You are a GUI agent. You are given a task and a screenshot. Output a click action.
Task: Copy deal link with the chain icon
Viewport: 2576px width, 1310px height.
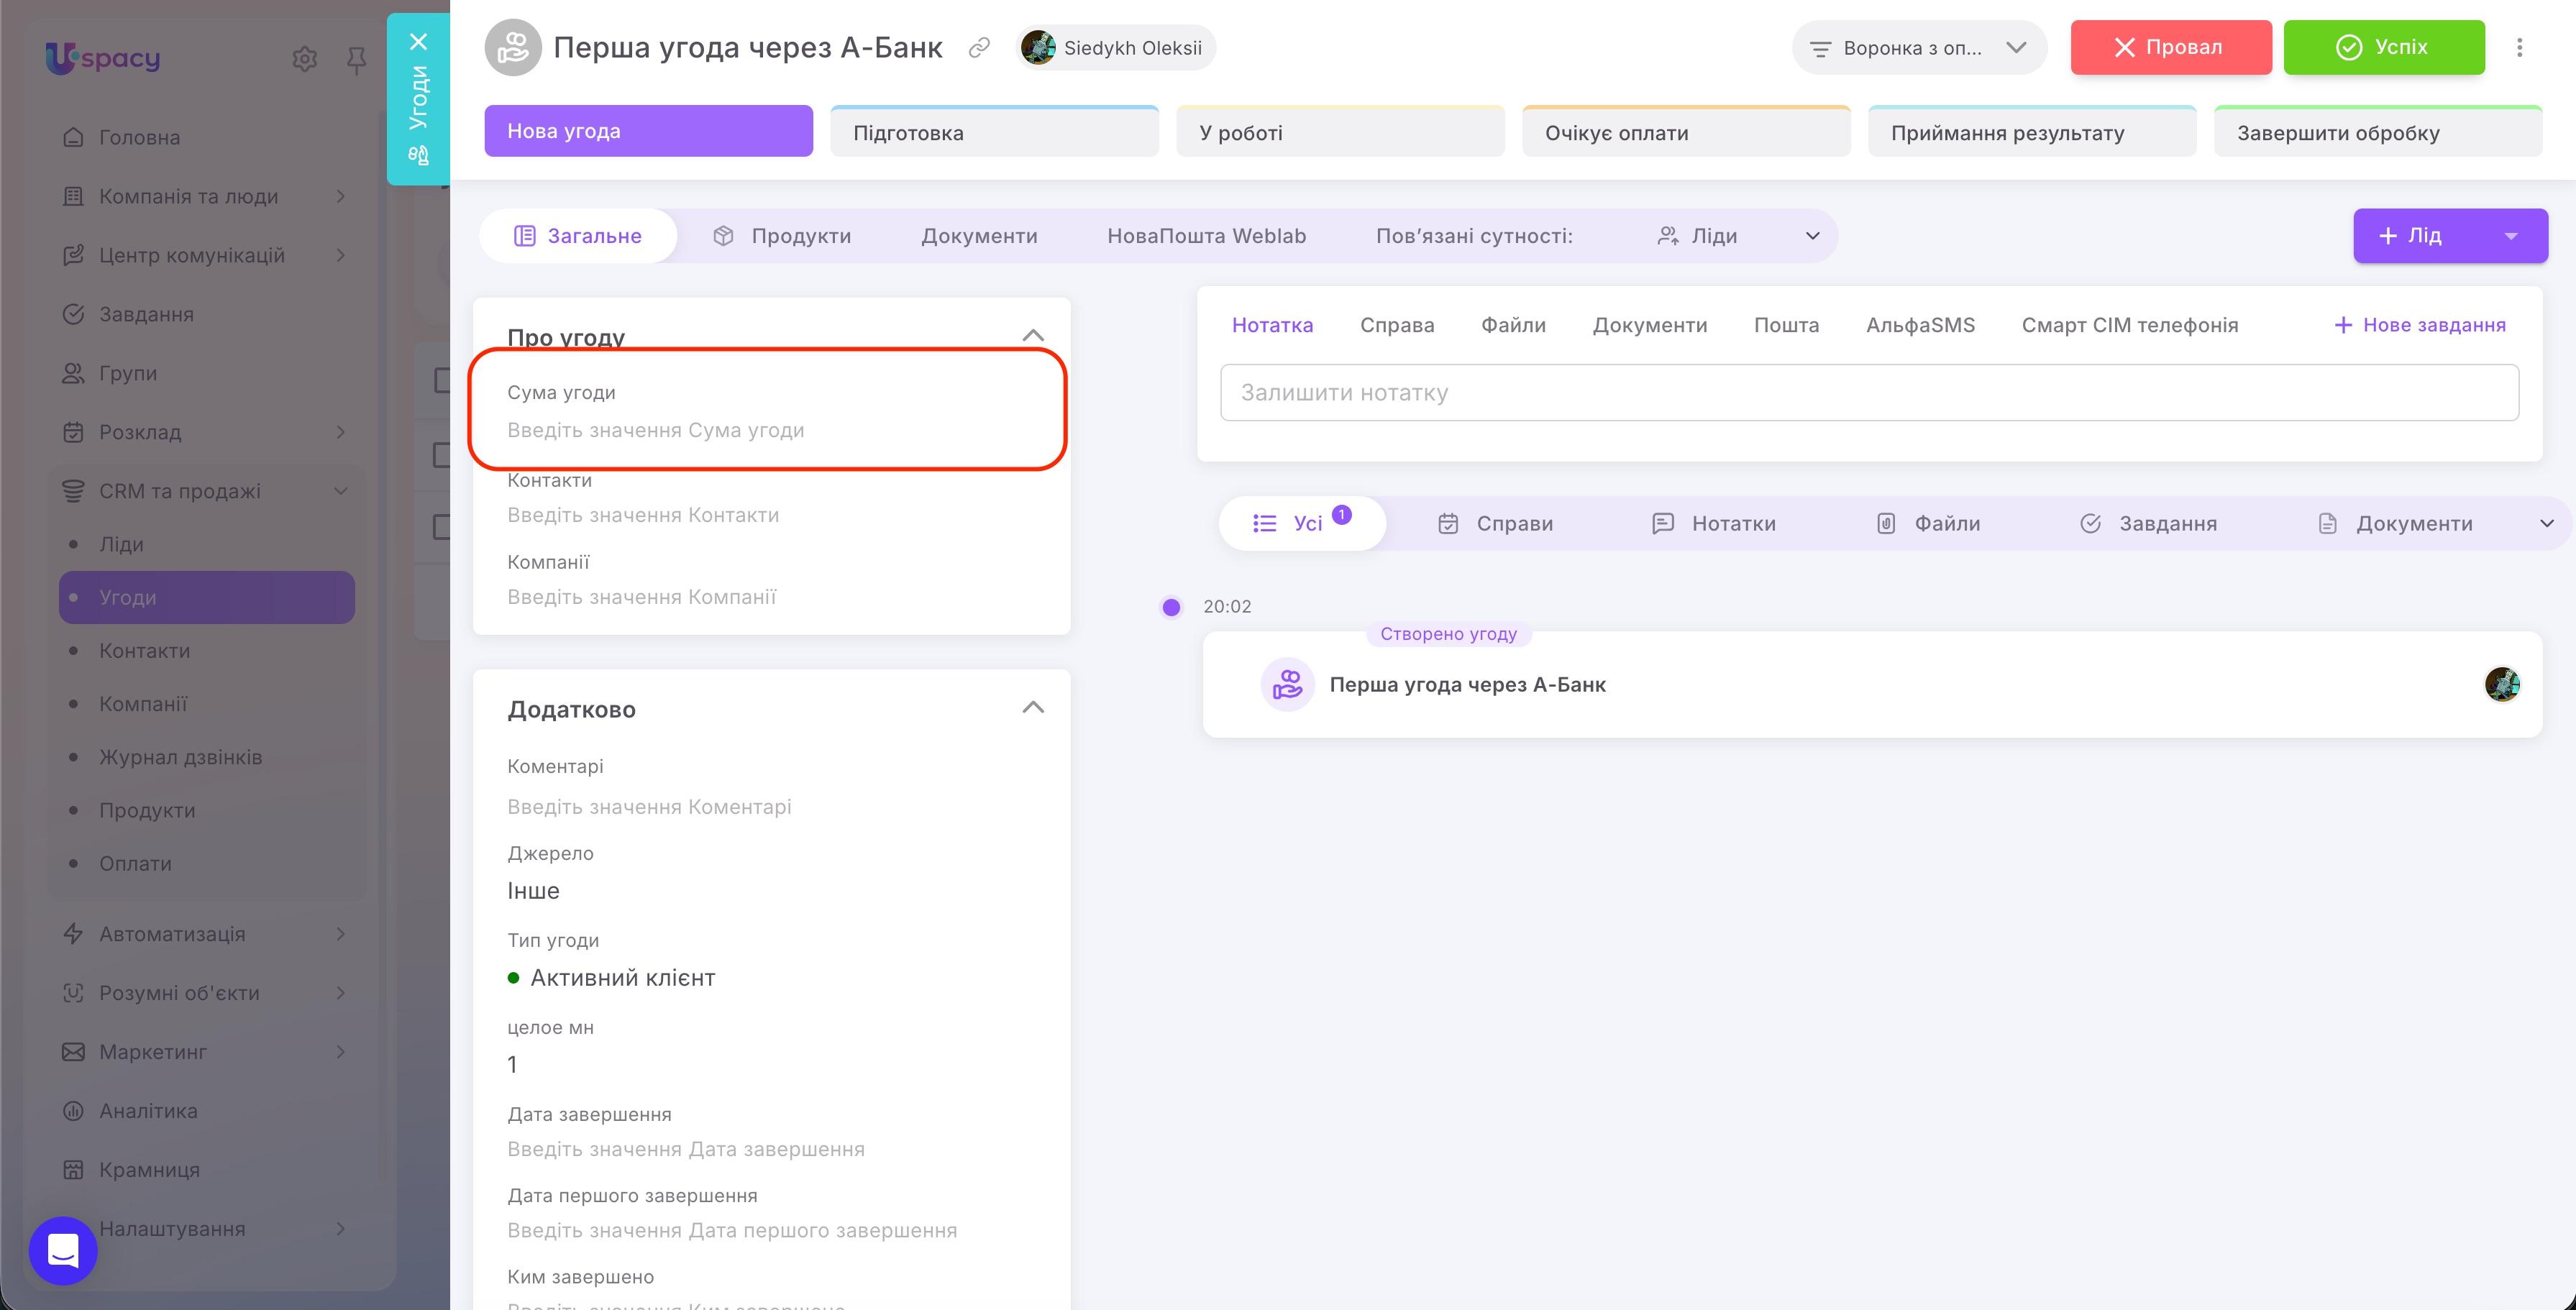click(979, 47)
